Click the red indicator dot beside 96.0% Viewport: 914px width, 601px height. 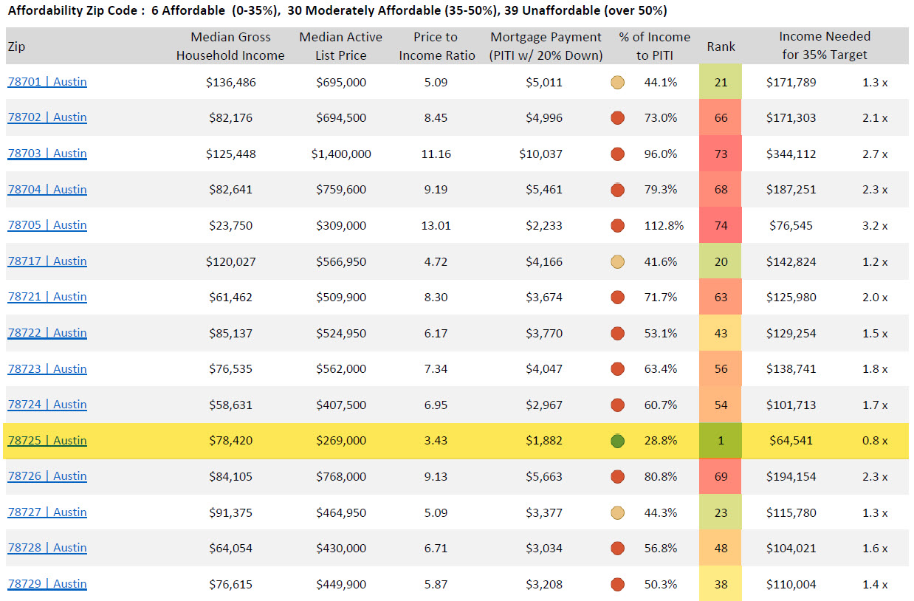tap(618, 154)
